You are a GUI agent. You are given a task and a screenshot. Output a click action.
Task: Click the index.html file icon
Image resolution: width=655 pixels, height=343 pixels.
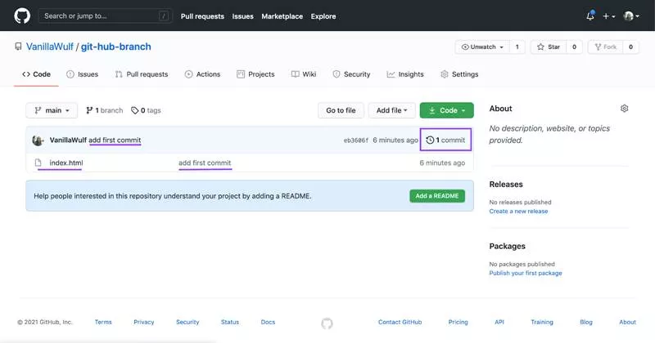click(x=38, y=163)
